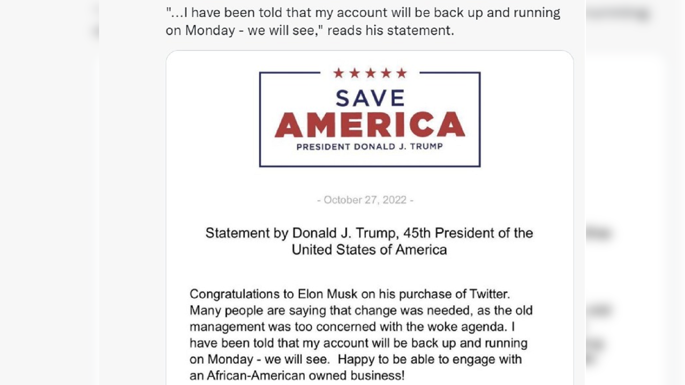This screenshot has height=385, width=685.
Task: Click the 'Statement by Donald J. Trump' heading
Action: [369, 233]
